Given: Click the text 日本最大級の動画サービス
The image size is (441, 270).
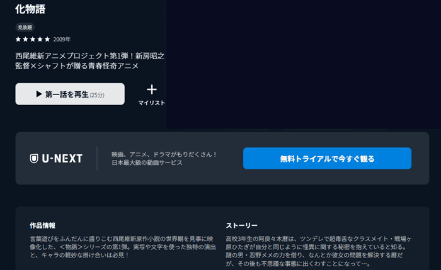Looking at the screenshot, I should 147,162.
